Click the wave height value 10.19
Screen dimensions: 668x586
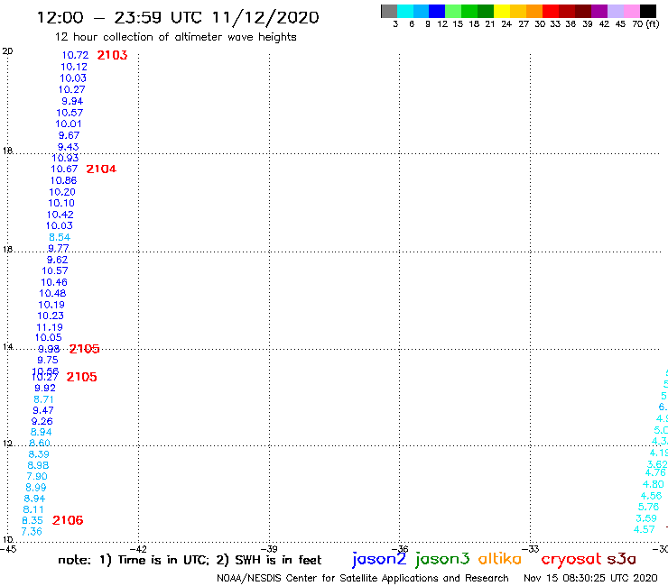pyautogui.click(x=51, y=305)
